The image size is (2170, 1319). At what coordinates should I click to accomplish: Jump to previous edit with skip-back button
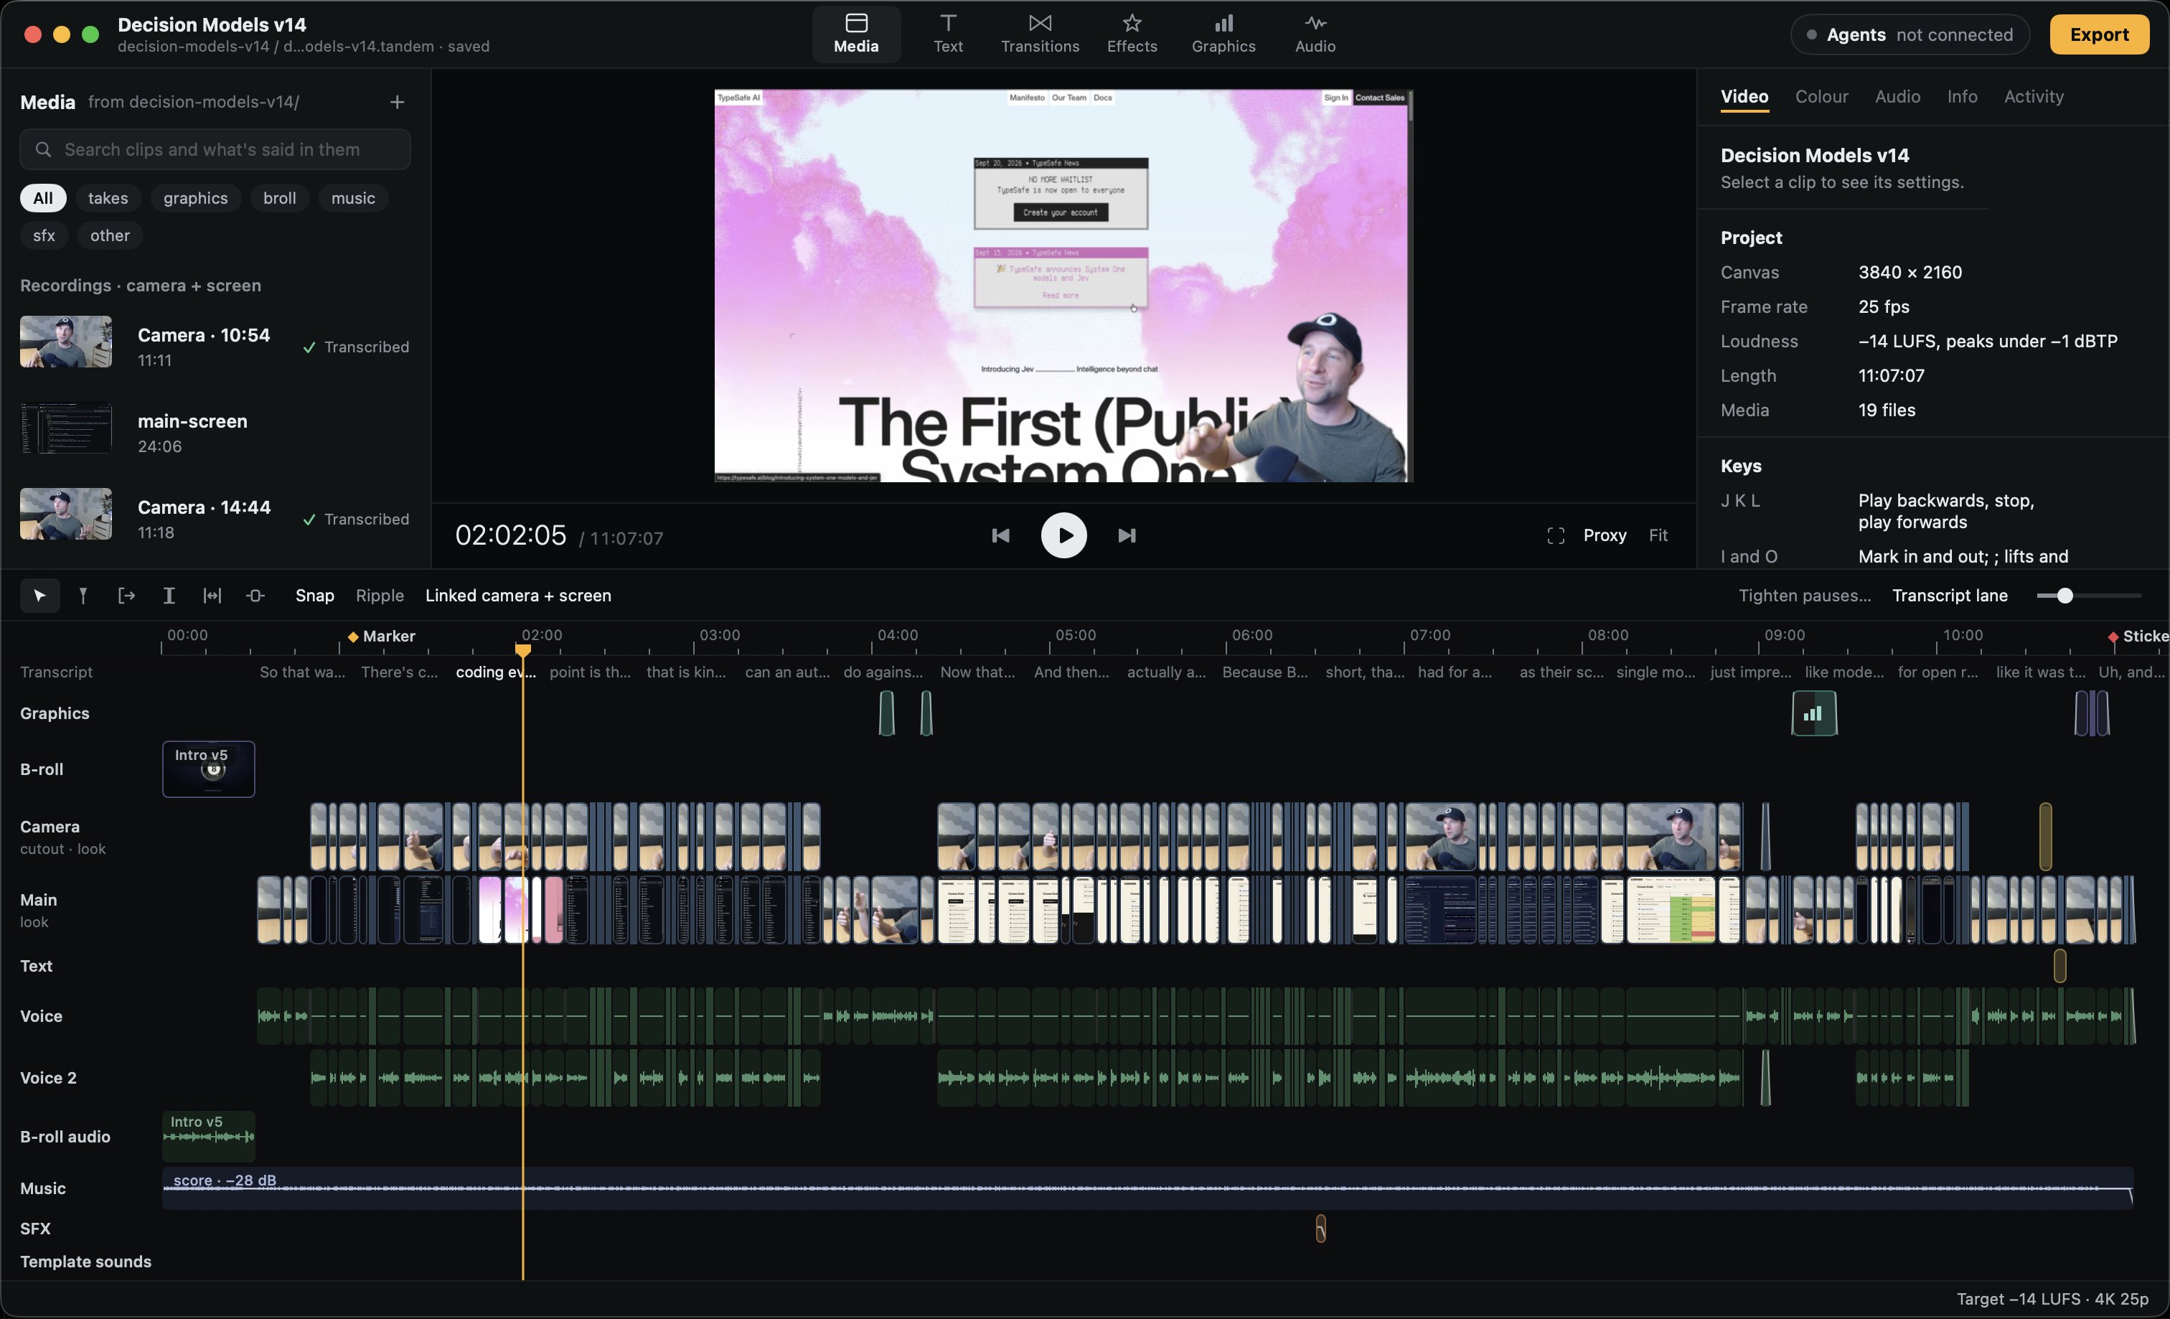(1000, 535)
